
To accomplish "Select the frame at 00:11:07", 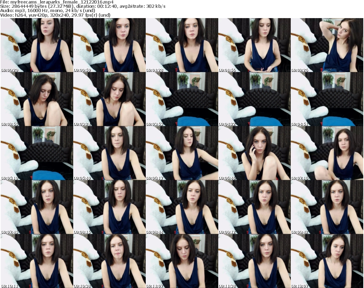I will [x=182, y=261].
